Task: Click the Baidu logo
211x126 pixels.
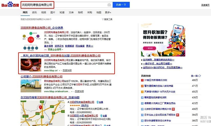Action: (x=10, y=4)
